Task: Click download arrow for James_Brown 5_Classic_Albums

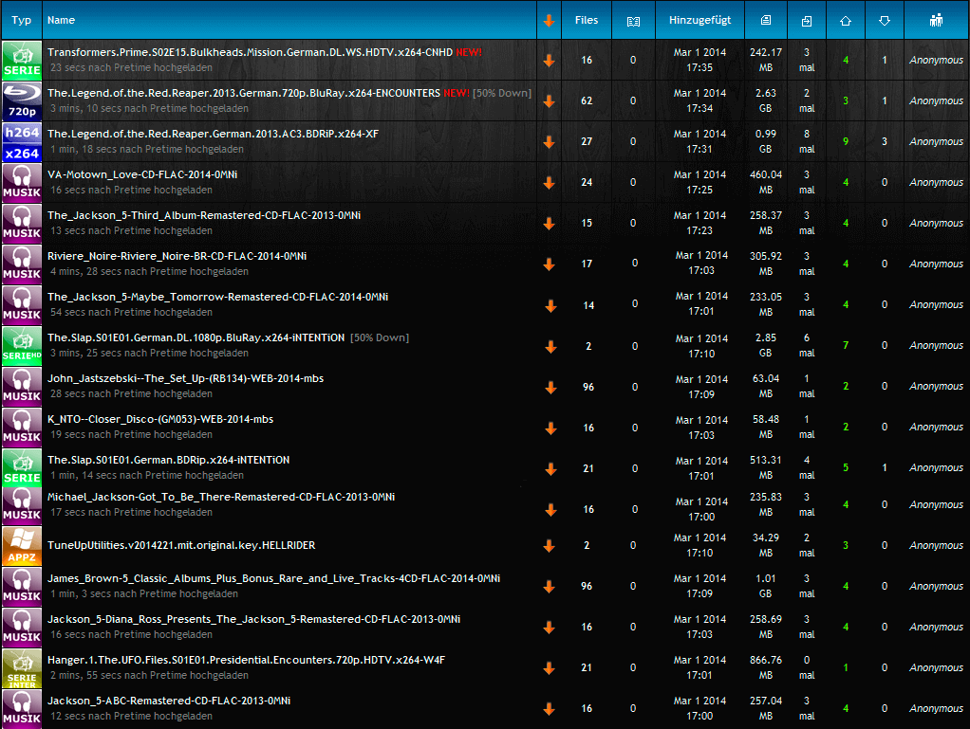Action: coord(549,587)
